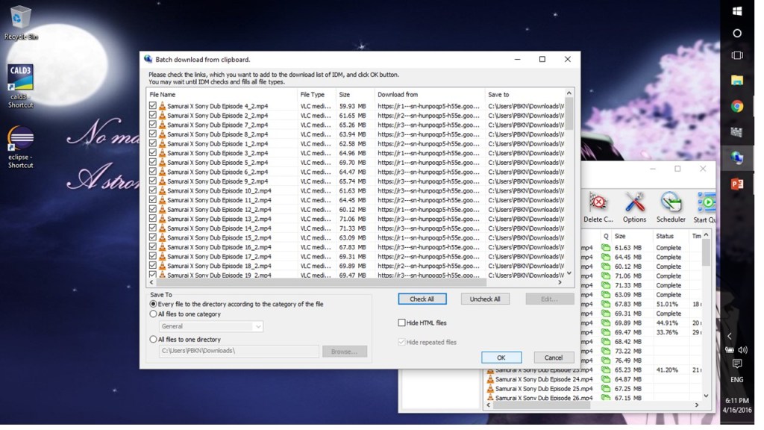This screenshot has width=764, height=430.
Task: Uncheck Samurai X Episode 4_2.mp4 checkbox
Action: (153, 106)
